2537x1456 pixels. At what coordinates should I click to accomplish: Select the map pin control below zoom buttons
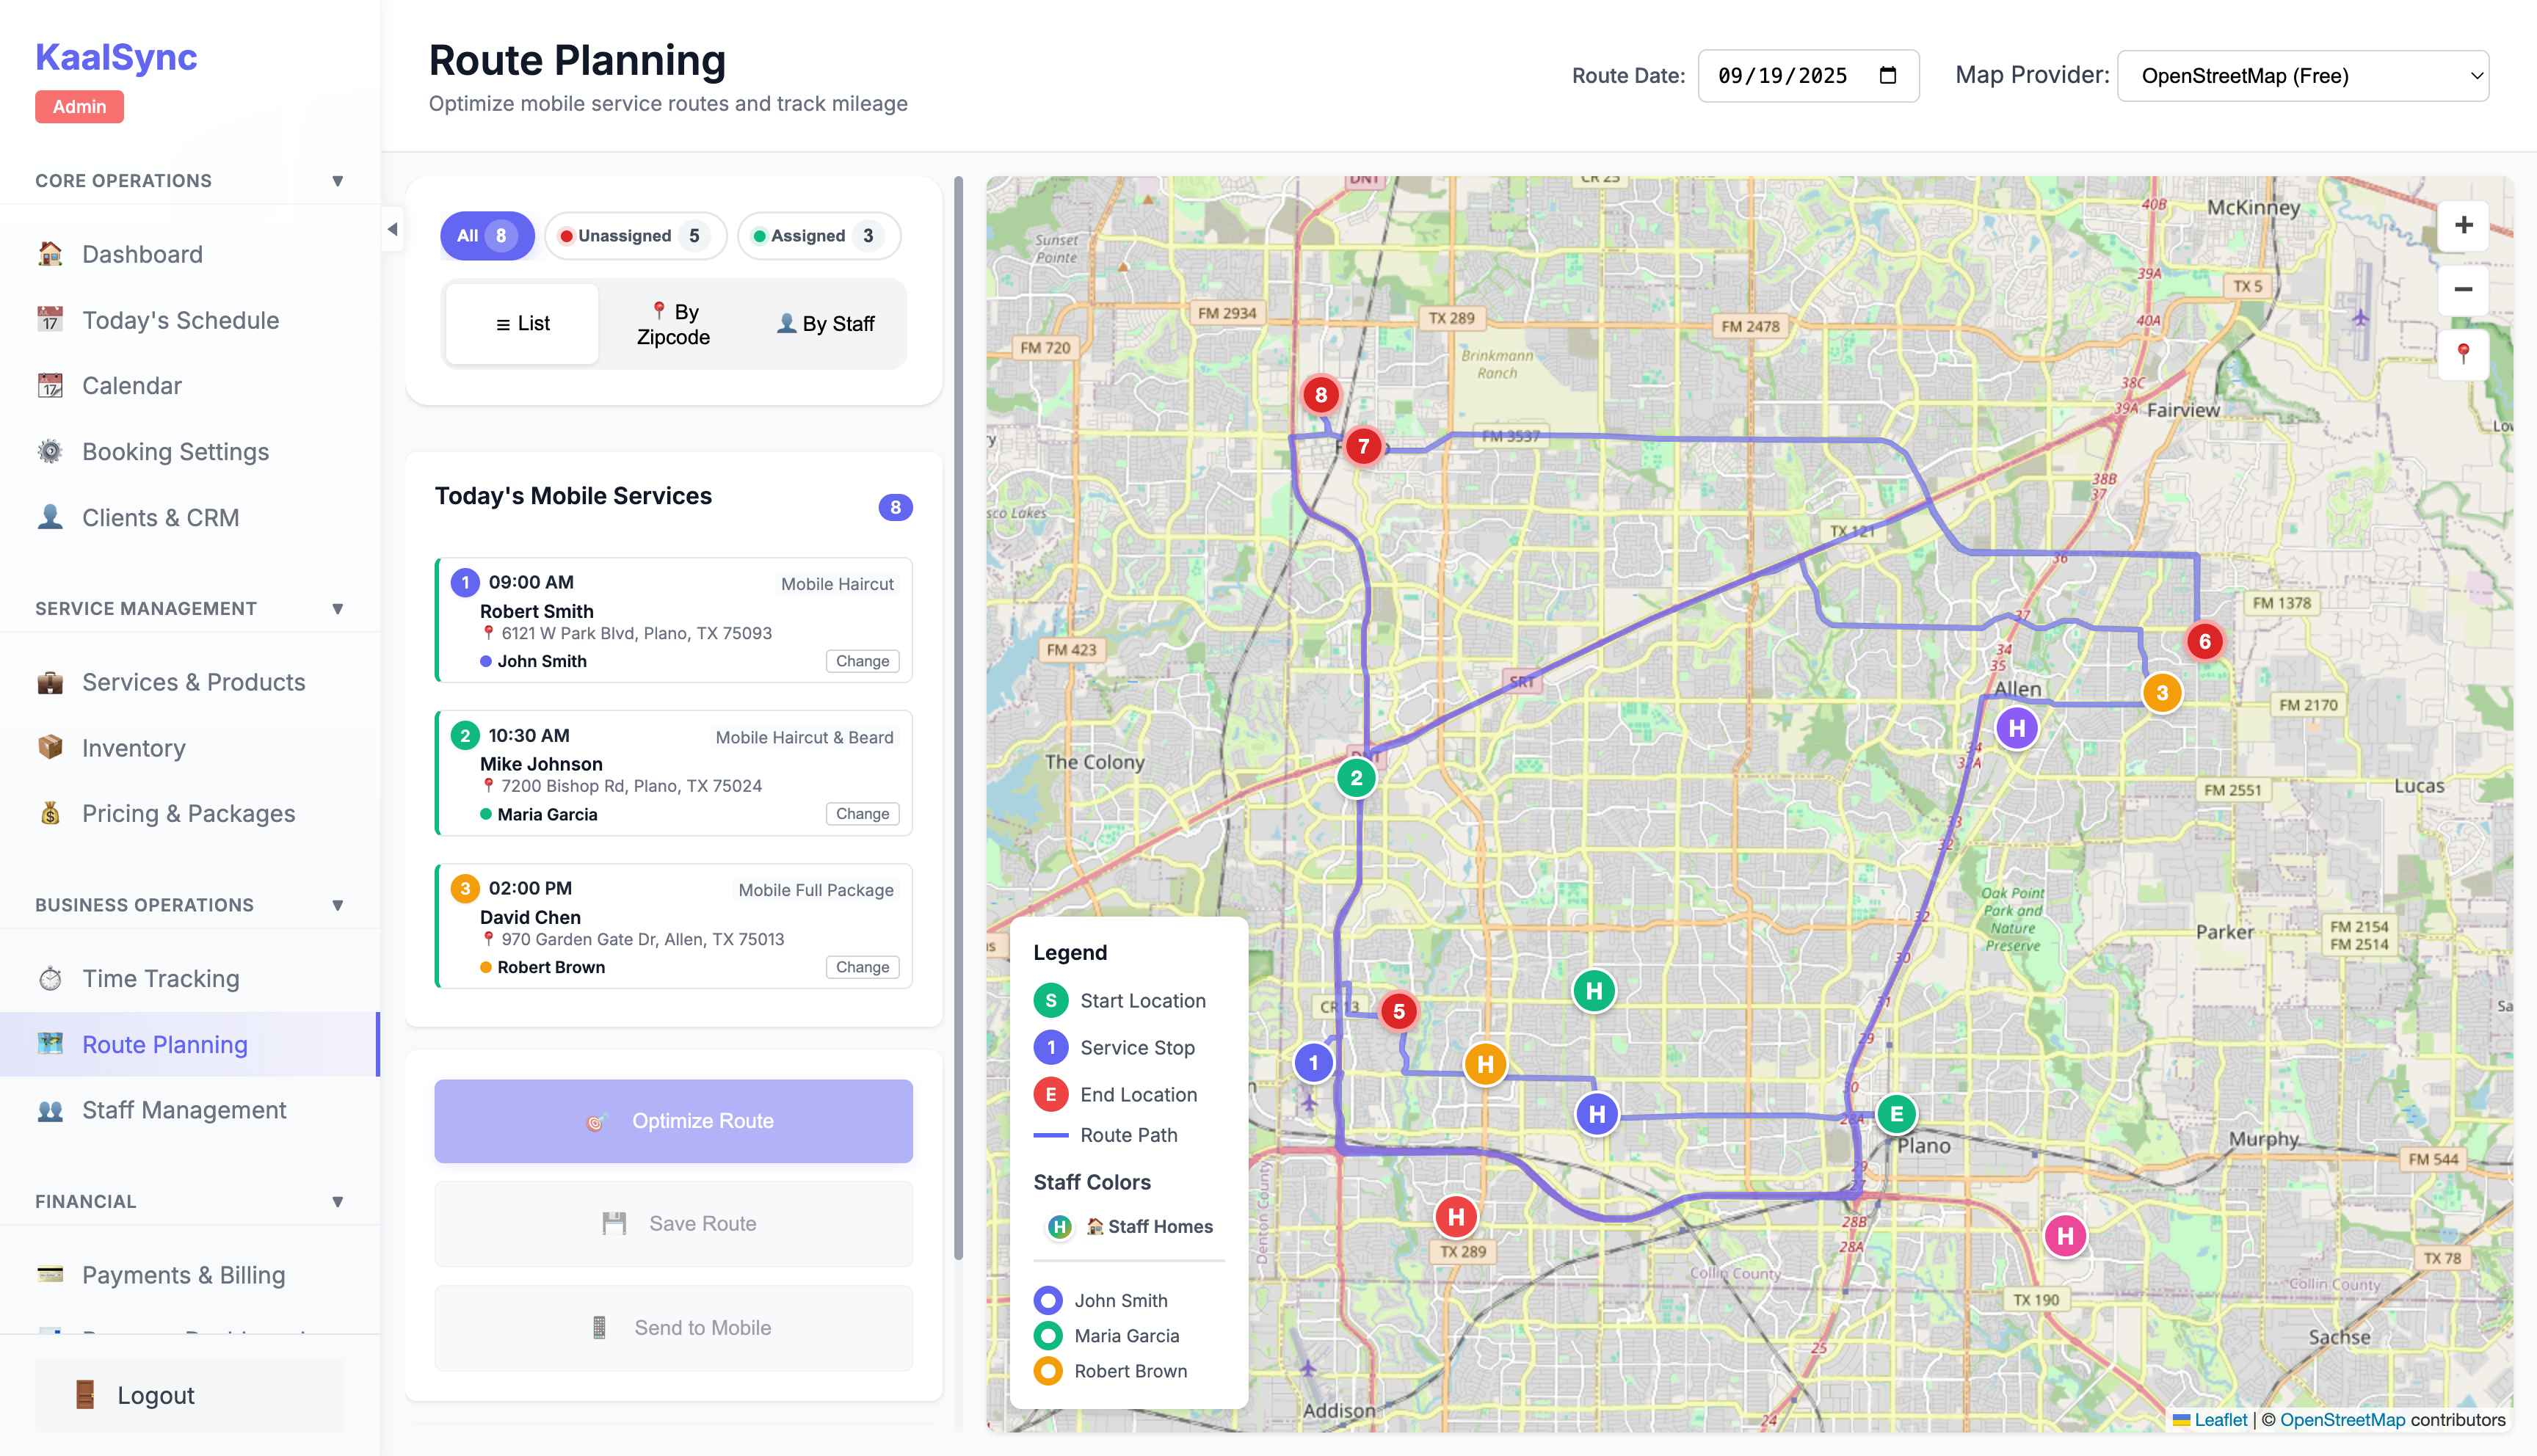[x=2463, y=355]
